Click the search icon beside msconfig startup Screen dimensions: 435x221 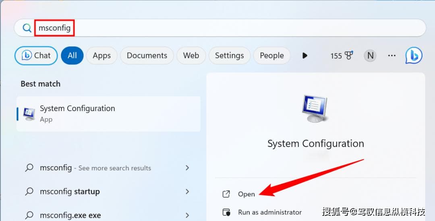click(x=29, y=191)
